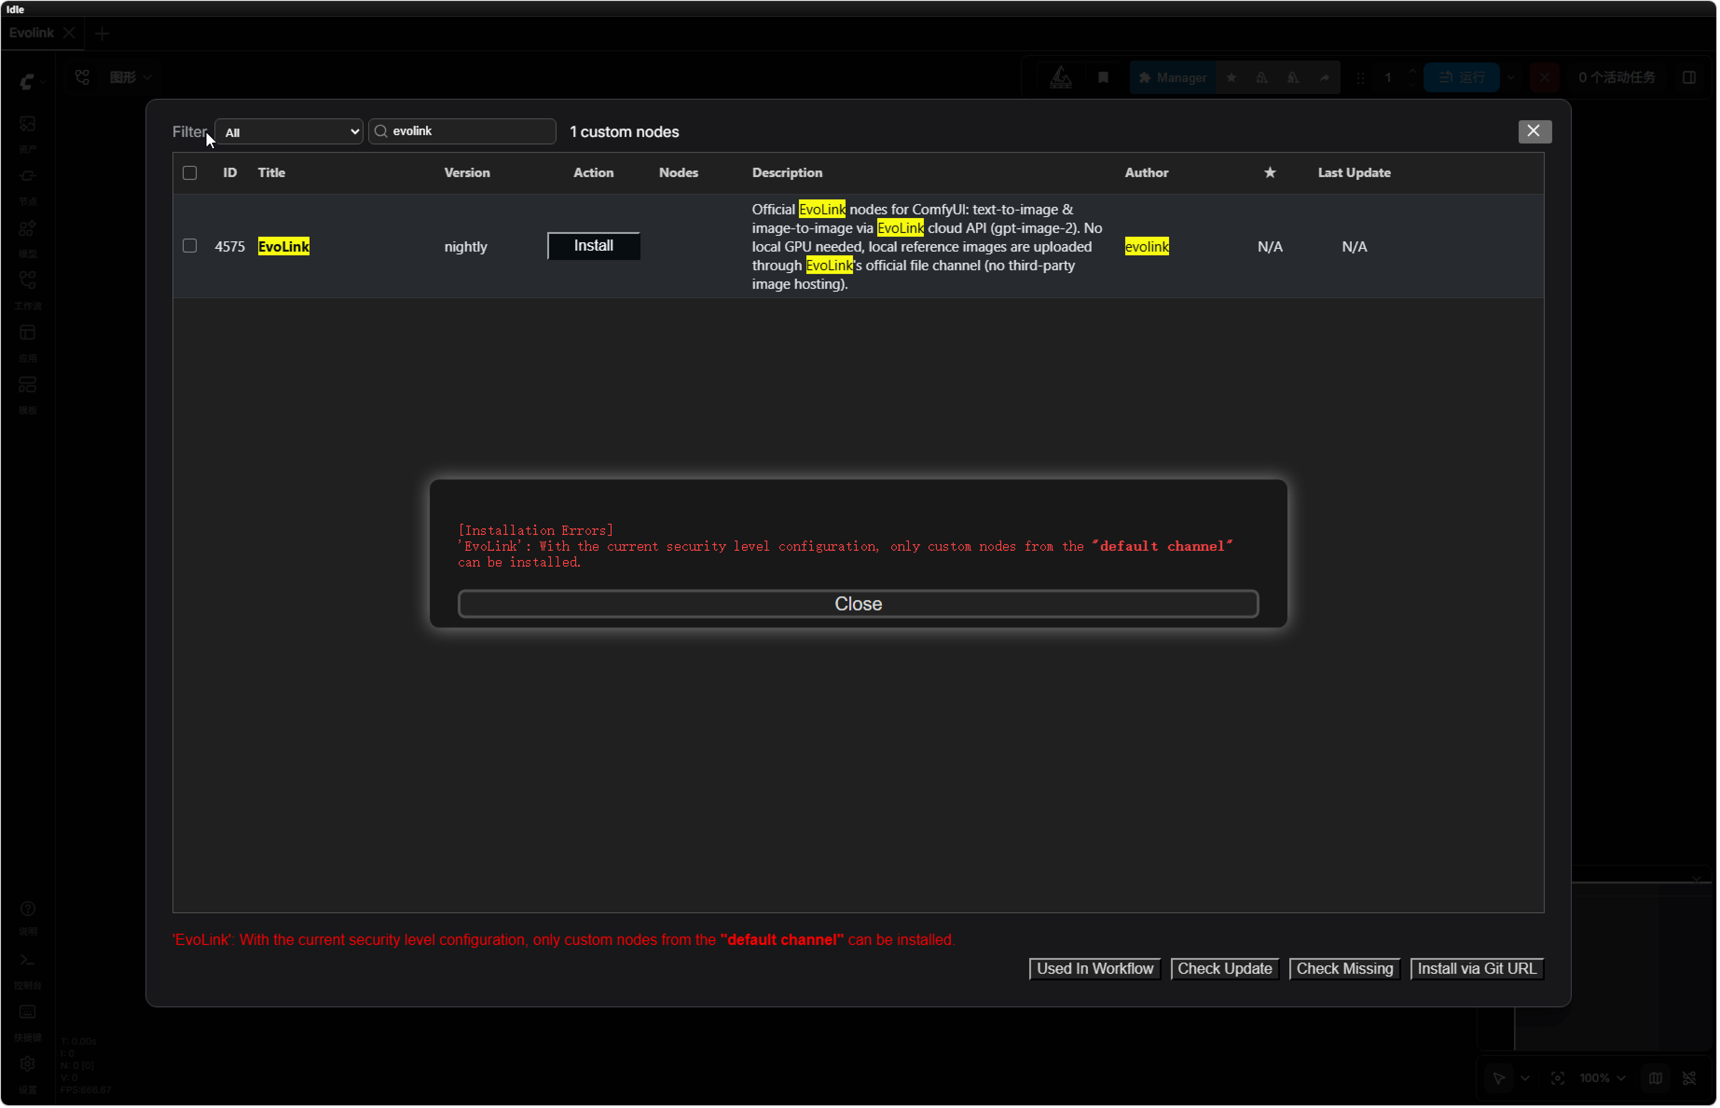Click the queue batch count field showing 1
1720x1108 pixels.
[1389, 78]
